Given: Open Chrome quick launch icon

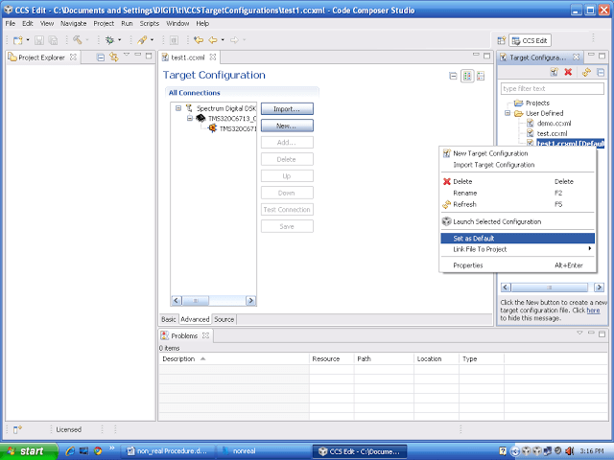Looking at the screenshot, I should tap(98, 451).
